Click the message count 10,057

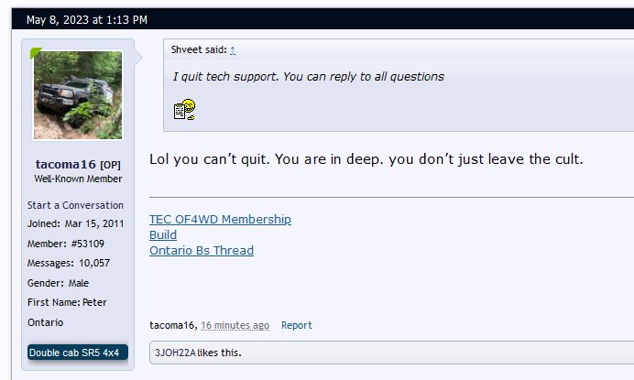click(94, 263)
